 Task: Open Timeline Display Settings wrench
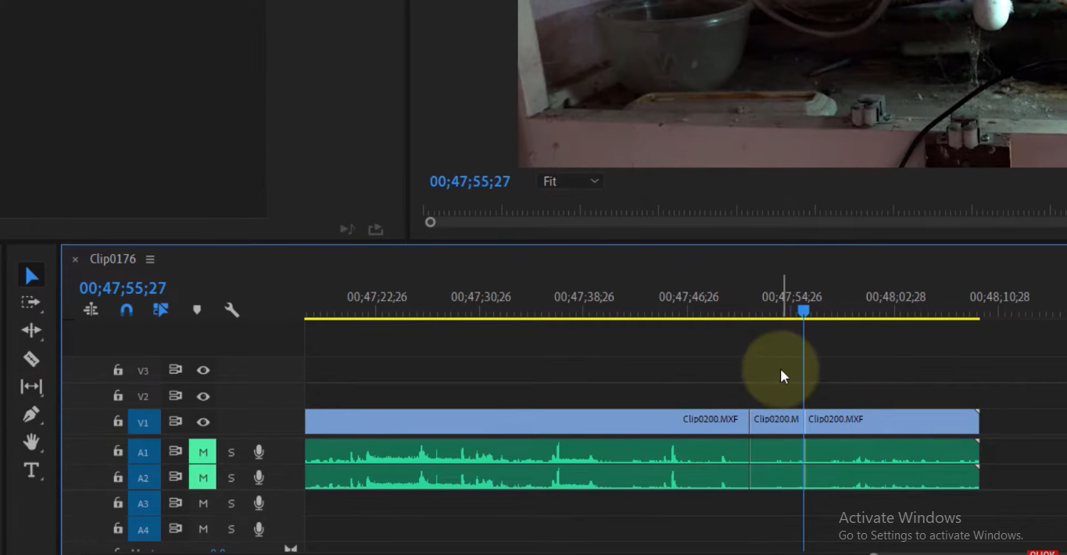click(231, 310)
